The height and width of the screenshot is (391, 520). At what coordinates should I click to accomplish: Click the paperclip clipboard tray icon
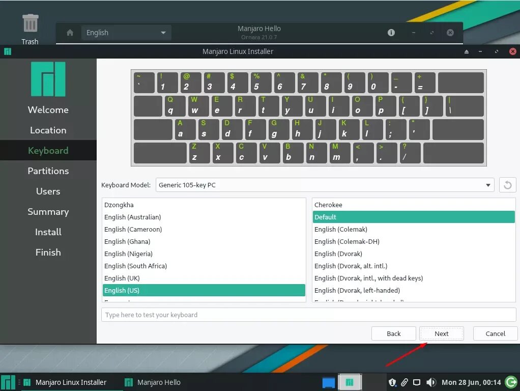pos(405,383)
